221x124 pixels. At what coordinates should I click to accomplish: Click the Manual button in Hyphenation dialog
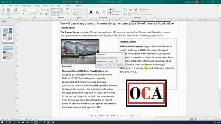(100, 65)
